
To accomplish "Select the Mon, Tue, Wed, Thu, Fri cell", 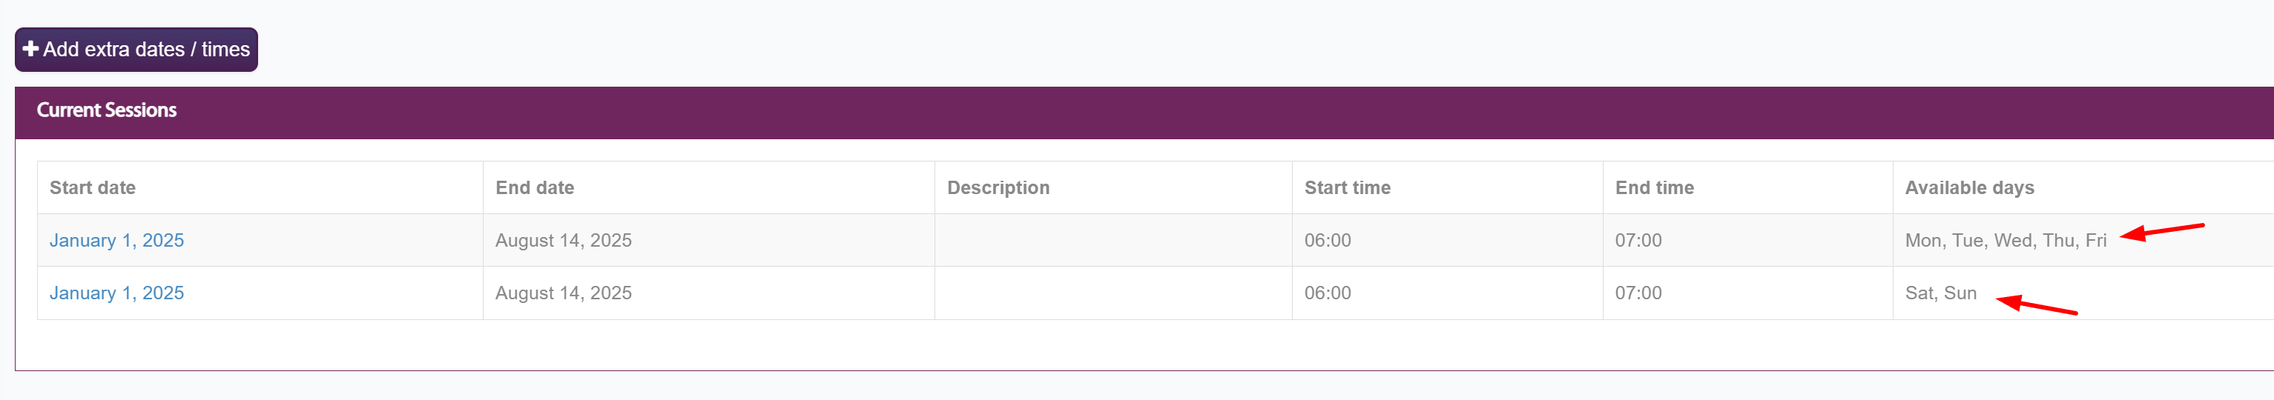I will point(2005,241).
